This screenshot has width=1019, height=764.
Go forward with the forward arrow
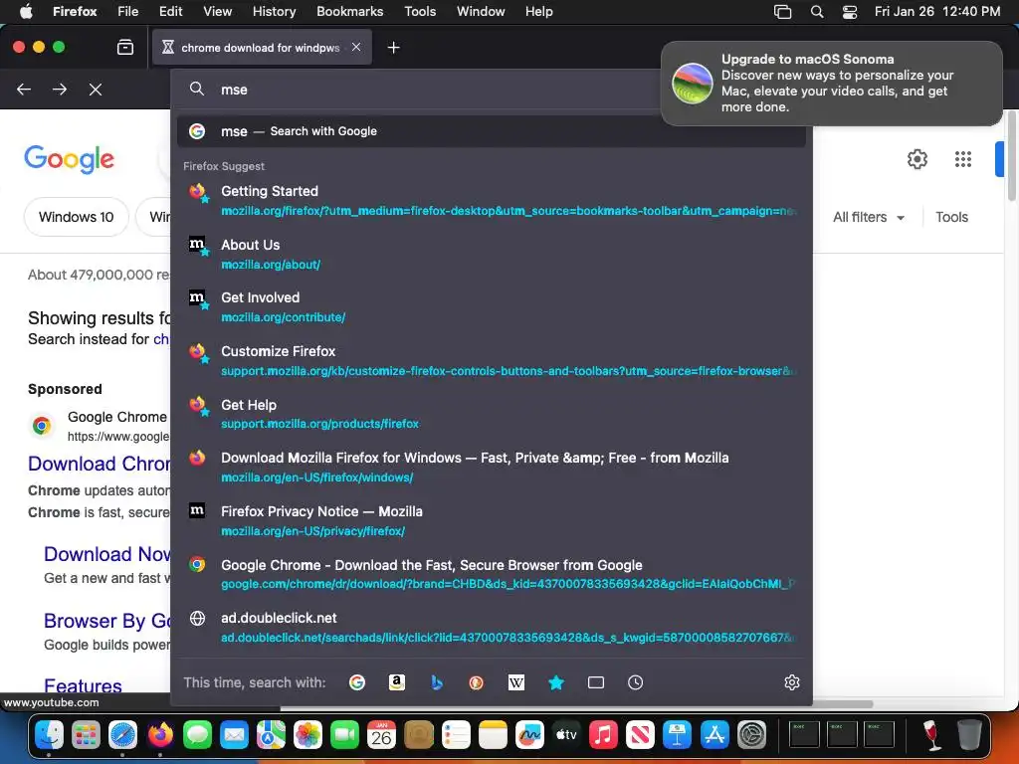pos(60,89)
